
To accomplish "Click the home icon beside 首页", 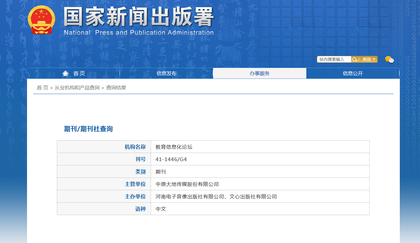I will (x=65, y=73).
